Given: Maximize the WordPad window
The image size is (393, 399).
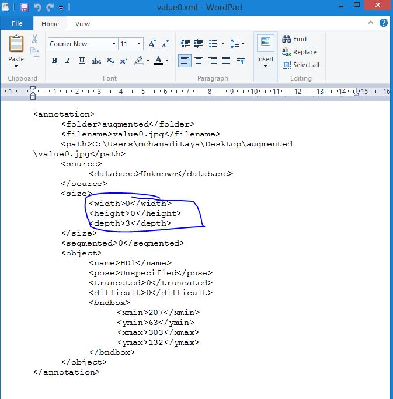Looking at the screenshot, I should tap(357, 5).
